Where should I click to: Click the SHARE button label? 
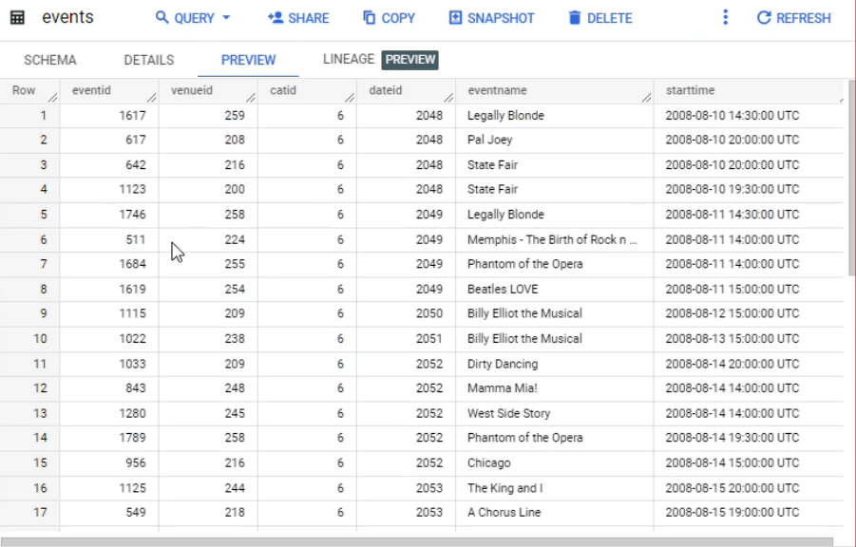[309, 18]
